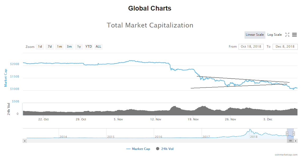Set zoom range to 1m
This screenshot has height=160, width=307.
tap(59, 47)
